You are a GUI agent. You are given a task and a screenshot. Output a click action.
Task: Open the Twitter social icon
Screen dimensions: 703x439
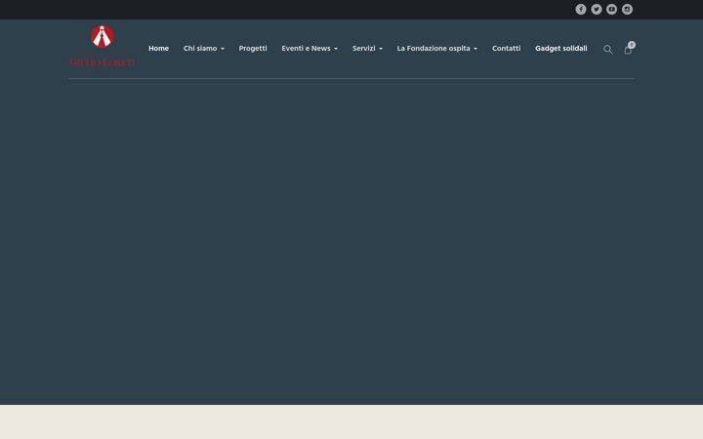[x=597, y=10]
